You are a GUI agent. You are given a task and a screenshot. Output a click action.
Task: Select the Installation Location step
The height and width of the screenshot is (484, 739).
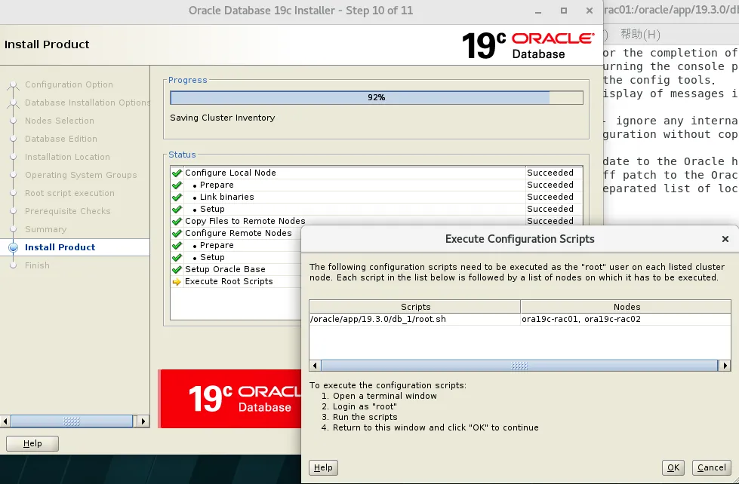pos(67,157)
